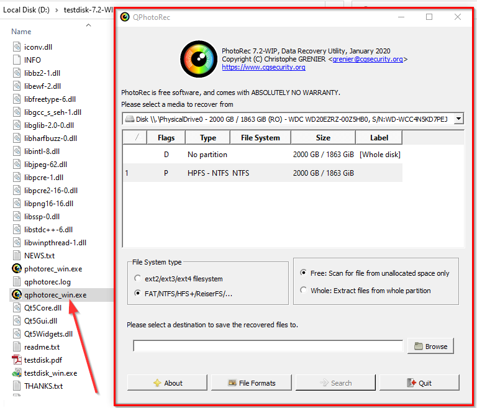477x408 pixels.
Task: Click the testdisk.pdf PDF icon
Action: 17,360
